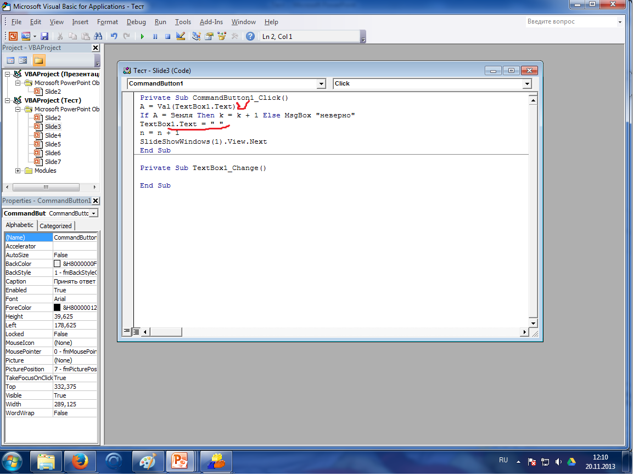639x476 pixels.
Task: Open the Windows Start button
Action: [x=12, y=462]
